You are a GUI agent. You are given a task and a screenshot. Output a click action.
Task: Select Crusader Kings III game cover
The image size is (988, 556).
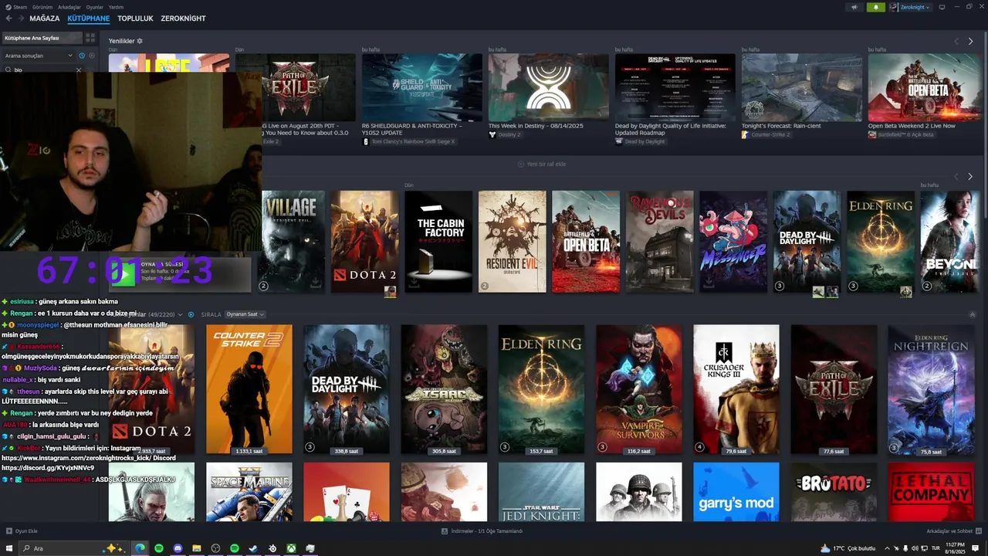(736, 389)
